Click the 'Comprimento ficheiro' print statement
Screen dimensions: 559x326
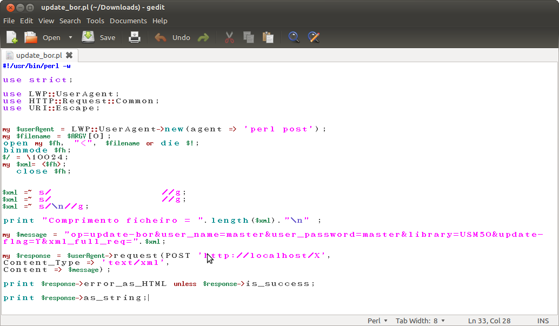pos(162,221)
